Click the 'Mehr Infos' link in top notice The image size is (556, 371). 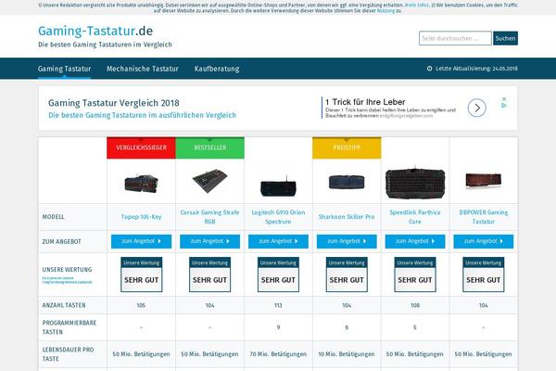click(x=417, y=5)
